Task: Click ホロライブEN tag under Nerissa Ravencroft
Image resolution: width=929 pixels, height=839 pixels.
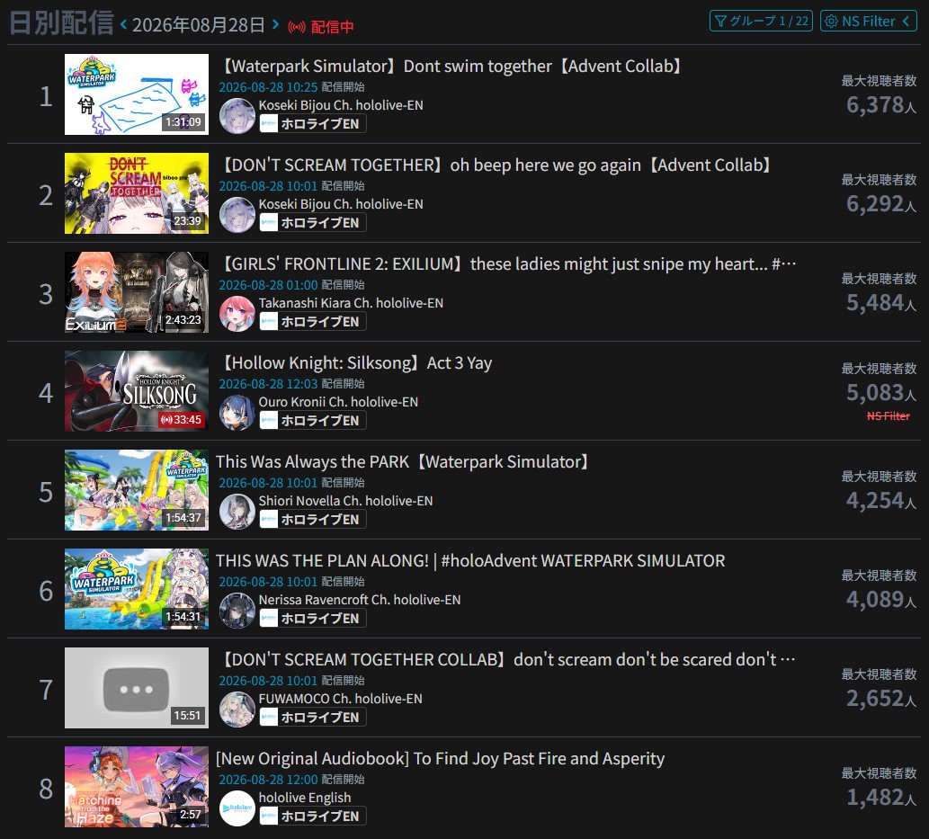Action: coord(313,619)
